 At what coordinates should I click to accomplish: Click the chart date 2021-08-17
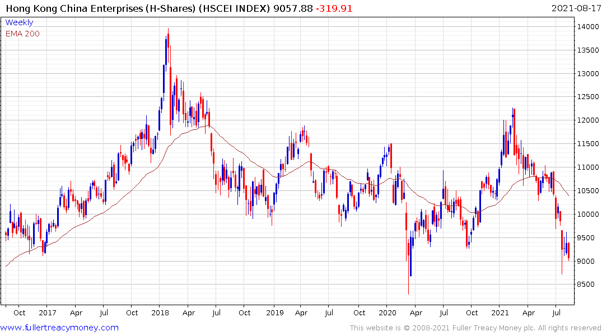pyautogui.click(x=576, y=8)
